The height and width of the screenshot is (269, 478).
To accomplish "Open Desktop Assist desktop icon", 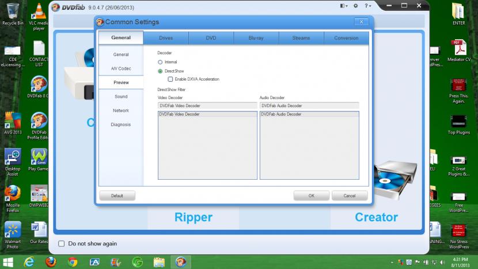I will [13, 162].
